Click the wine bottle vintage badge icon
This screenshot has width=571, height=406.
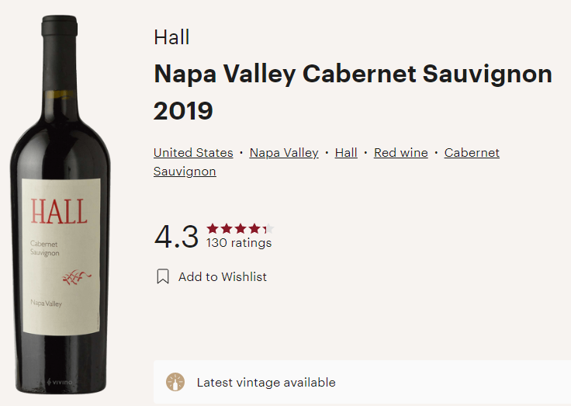click(x=175, y=382)
